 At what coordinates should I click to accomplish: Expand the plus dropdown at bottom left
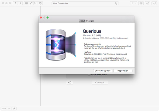(4, 109)
